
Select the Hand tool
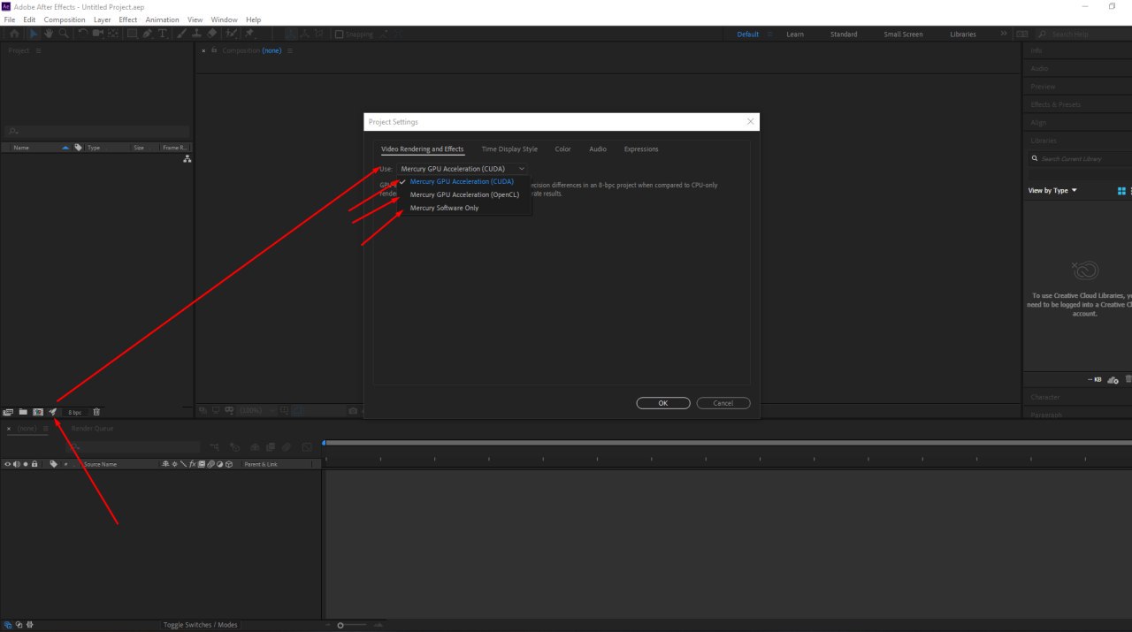point(49,34)
